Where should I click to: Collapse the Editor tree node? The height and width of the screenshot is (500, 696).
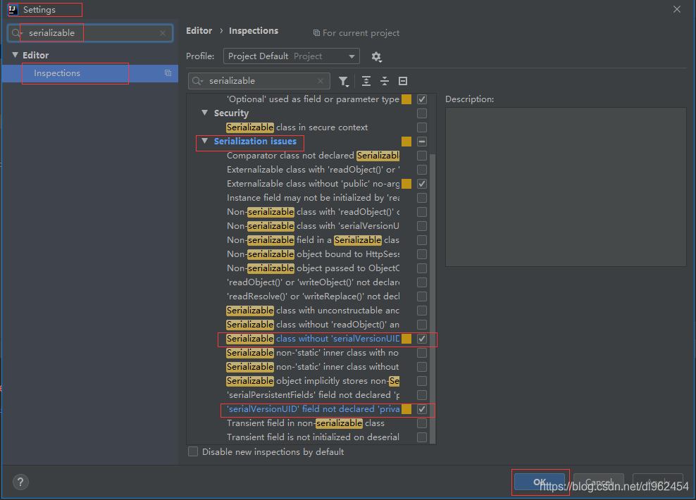pyautogui.click(x=15, y=55)
